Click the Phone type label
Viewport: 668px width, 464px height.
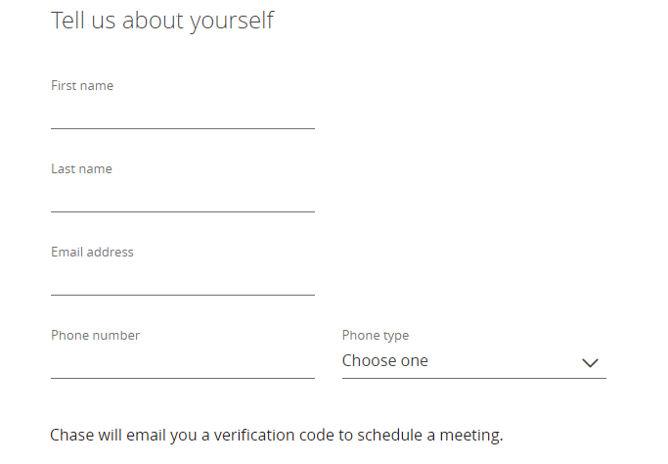[376, 336]
